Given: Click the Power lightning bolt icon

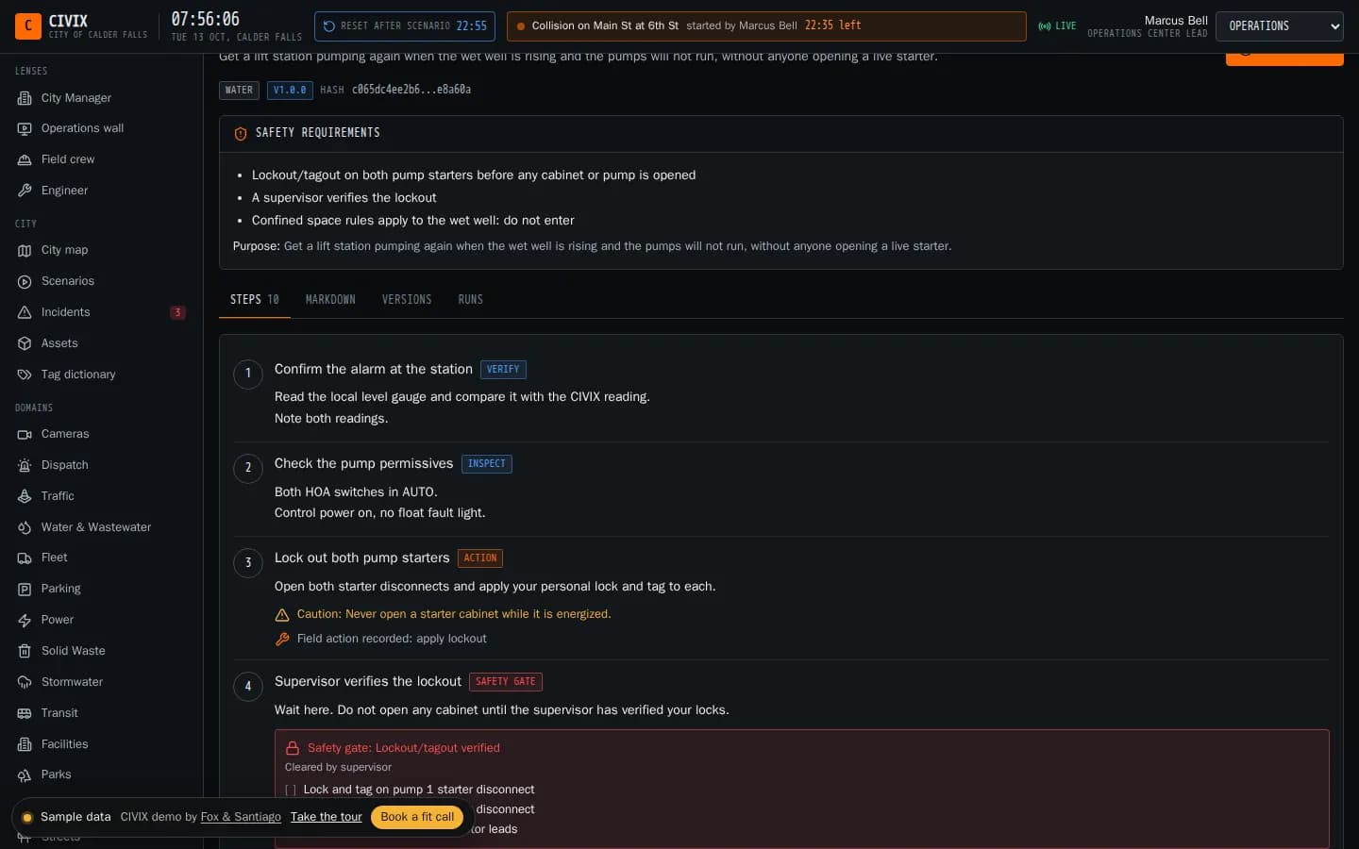Looking at the screenshot, I should coord(25,620).
